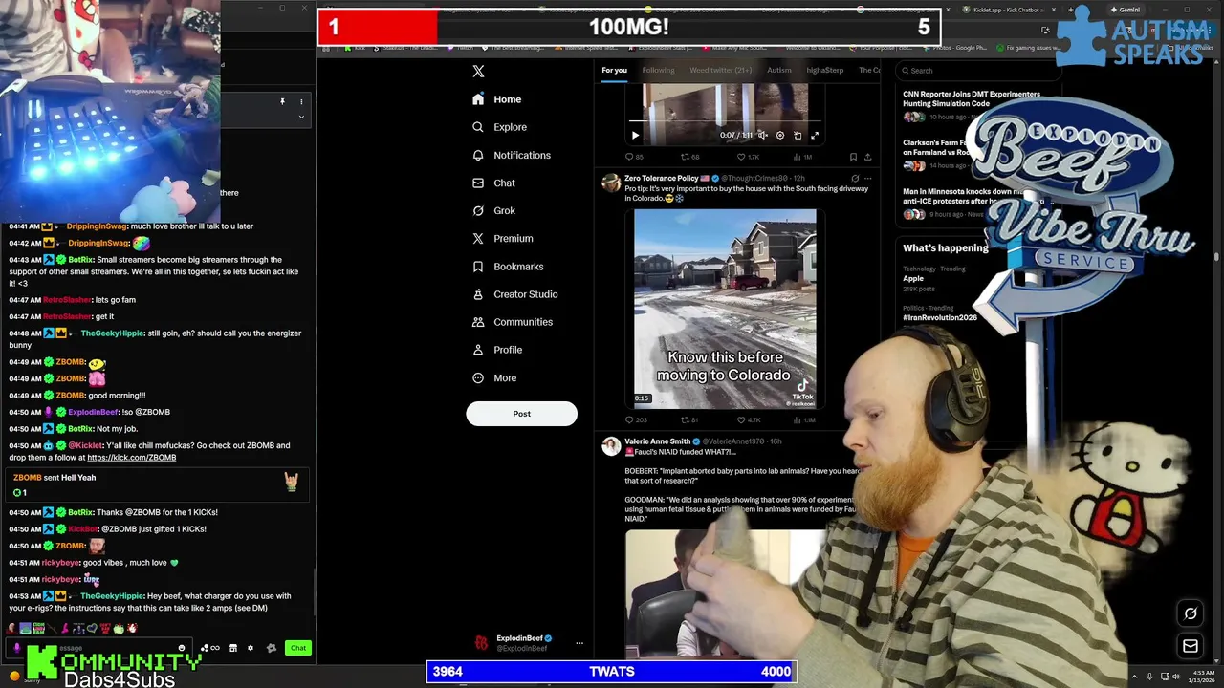Open Valerie Anne Smith's profile avatar
The width and height of the screenshot is (1224, 688).
click(611, 446)
